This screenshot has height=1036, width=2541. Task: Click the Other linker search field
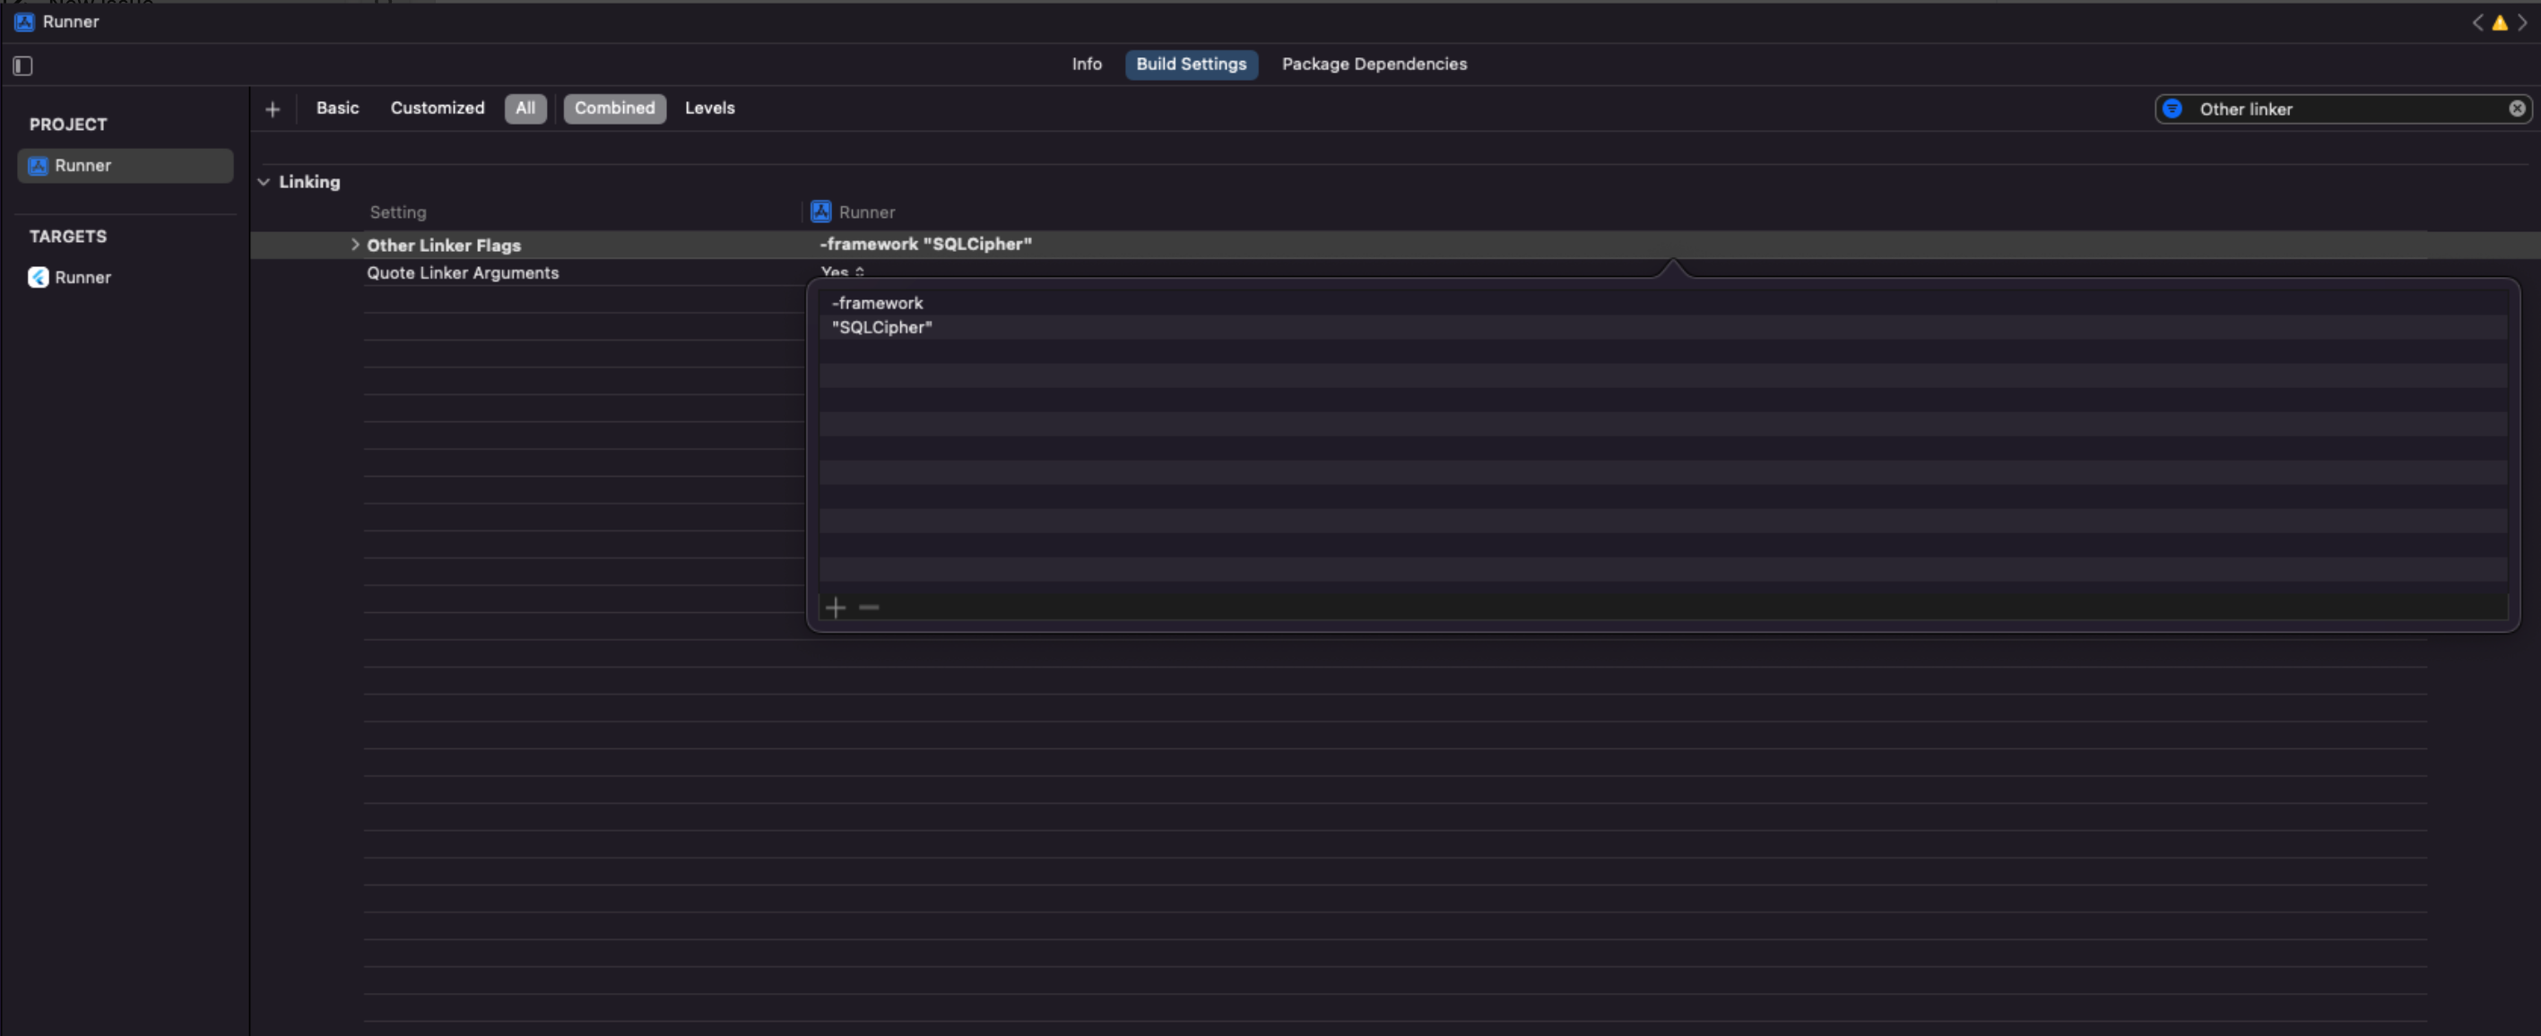(x=2344, y=108)
